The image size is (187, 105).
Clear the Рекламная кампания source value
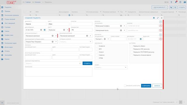(53, 36)
